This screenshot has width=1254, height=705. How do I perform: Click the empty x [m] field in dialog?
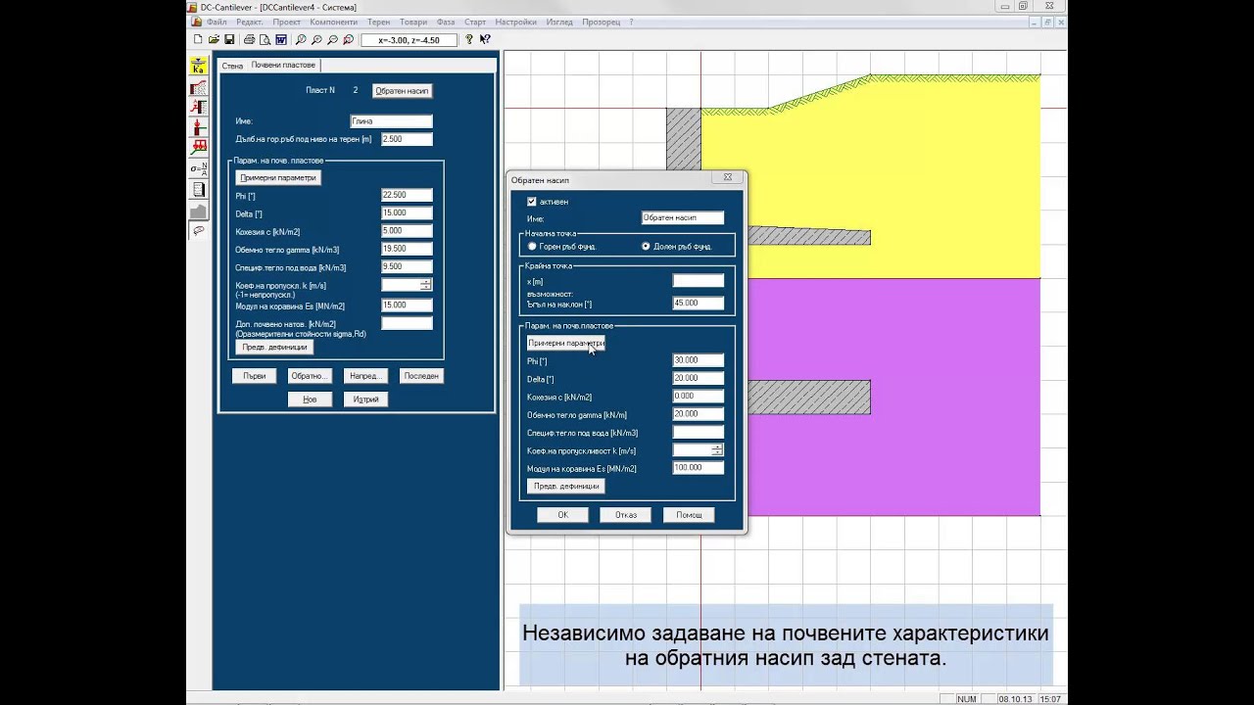tap(699, 281)
